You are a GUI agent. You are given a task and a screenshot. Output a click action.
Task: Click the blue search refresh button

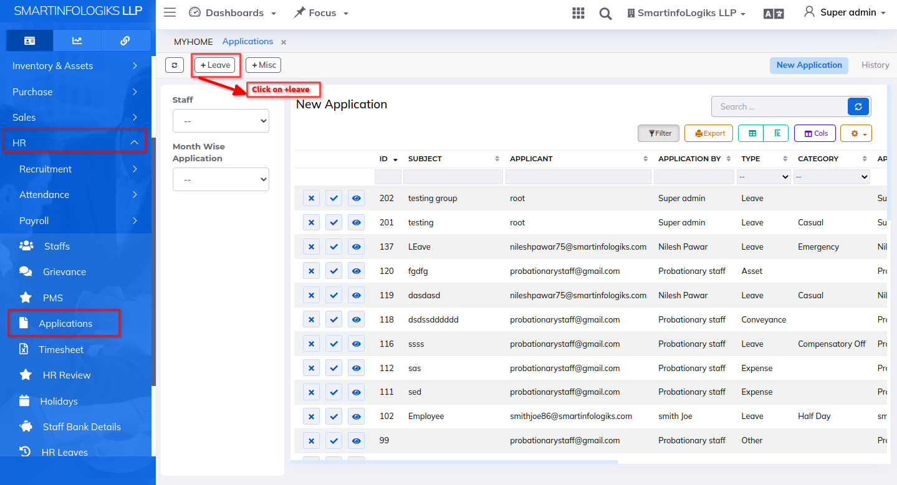click(858, 106)
